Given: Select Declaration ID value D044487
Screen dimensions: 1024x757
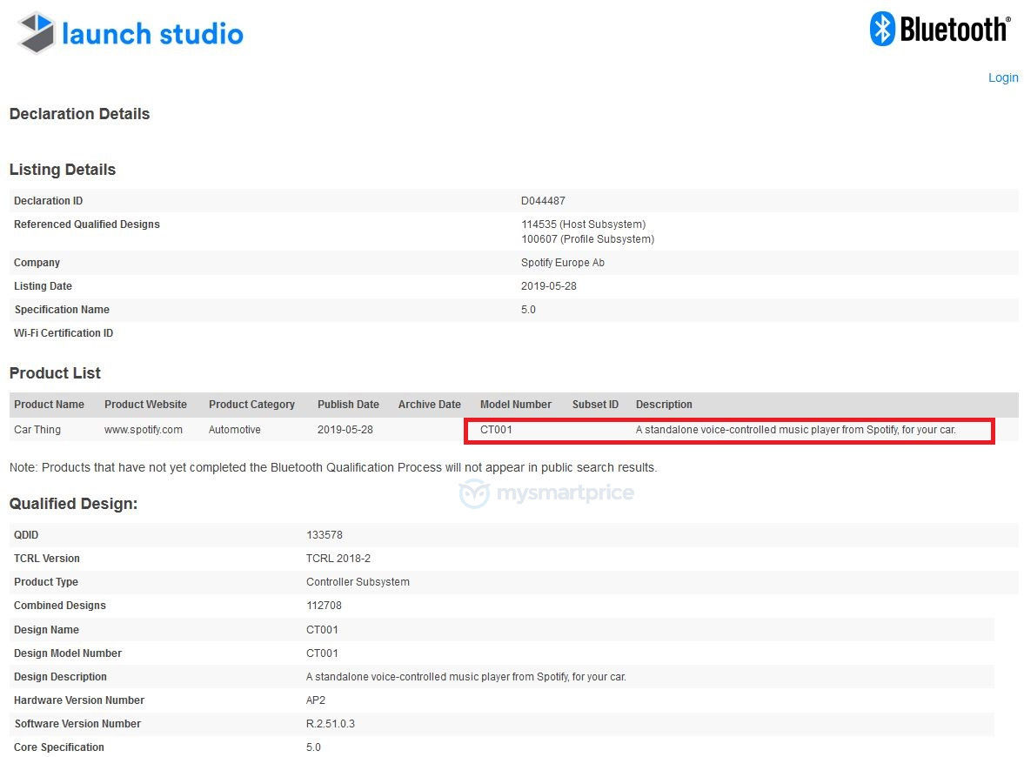Looking at the screenshot, I should [x=543, y=200].
